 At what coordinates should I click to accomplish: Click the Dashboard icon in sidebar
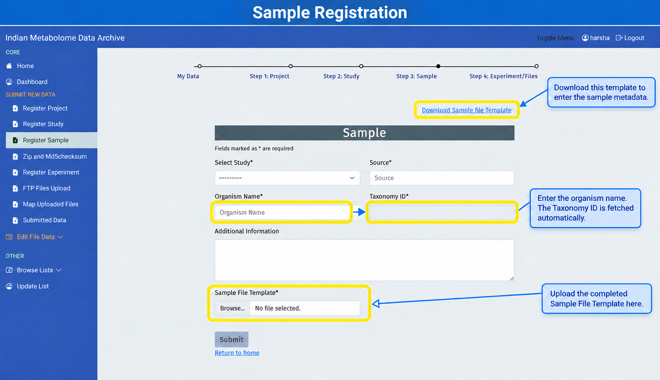9,82
